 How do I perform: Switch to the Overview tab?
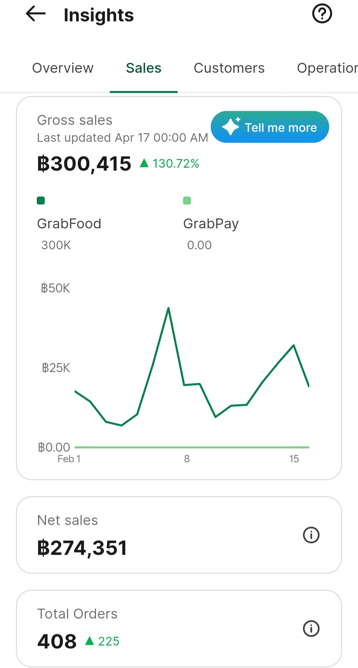click(x=63, y=68)
